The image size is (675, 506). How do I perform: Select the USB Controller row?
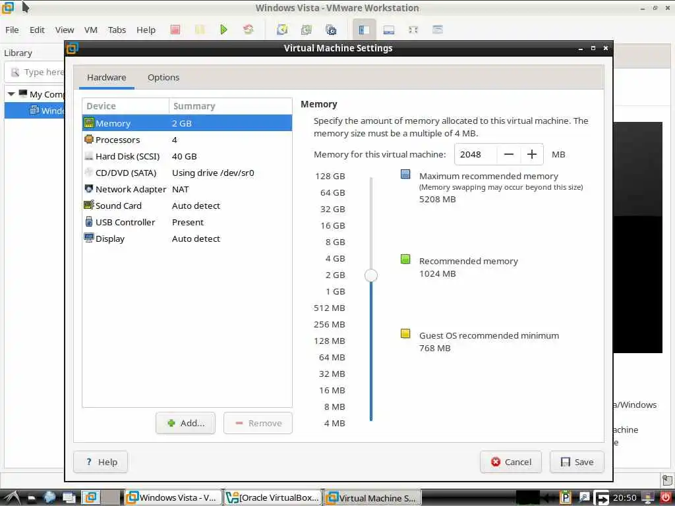(x=187, y=222)
